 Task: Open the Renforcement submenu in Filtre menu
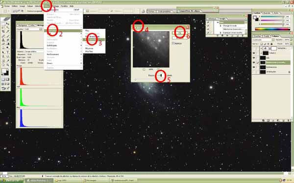[x=64, y=54]
